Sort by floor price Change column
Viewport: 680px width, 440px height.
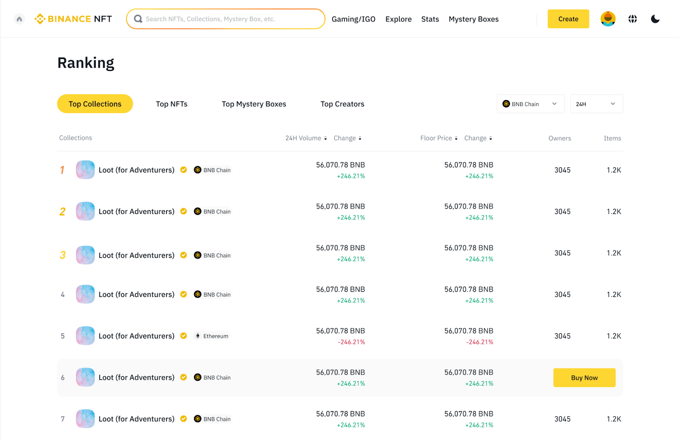click(x=478, y=138)
